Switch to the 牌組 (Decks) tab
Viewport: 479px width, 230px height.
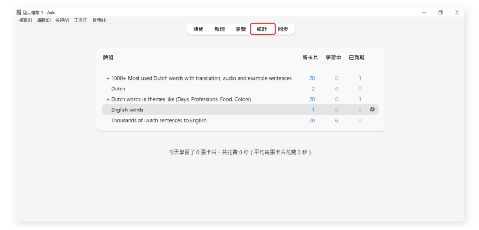click(x=198, y=29)
